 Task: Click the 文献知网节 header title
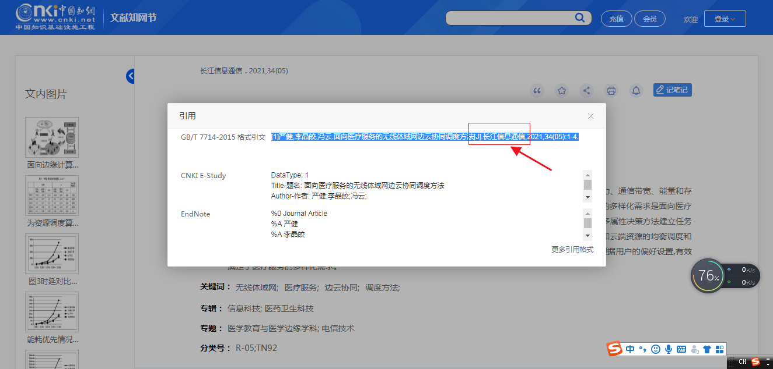134,18
